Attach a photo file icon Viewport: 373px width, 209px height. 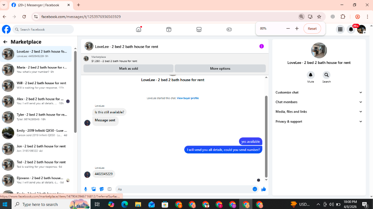click(93, 189)
